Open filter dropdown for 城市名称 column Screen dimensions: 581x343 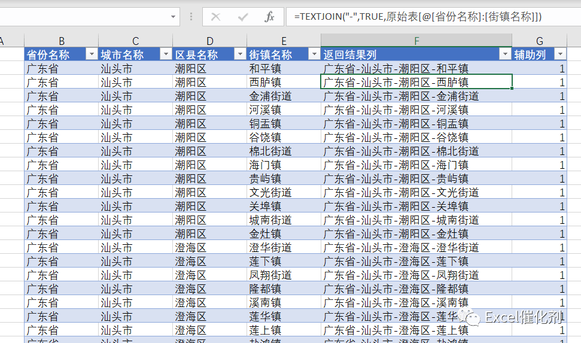pos(166,54)
